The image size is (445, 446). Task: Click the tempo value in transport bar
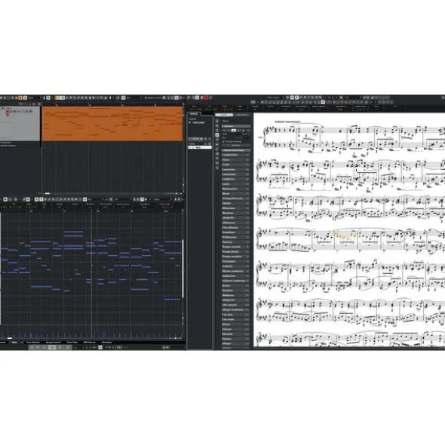[x=109, y=347]
